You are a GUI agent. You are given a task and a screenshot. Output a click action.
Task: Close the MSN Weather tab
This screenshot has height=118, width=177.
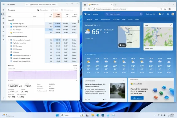click(112, 5)
